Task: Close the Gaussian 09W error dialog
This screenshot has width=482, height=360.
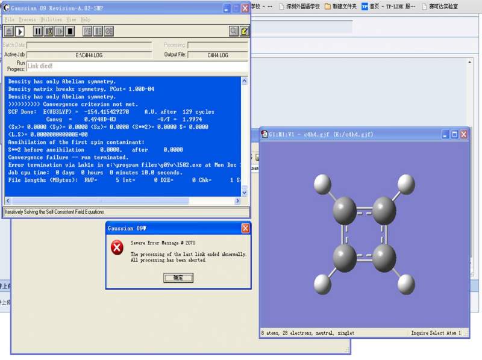Action: (x=245, y=228)
